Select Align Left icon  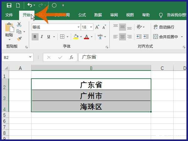coord(116,37)
